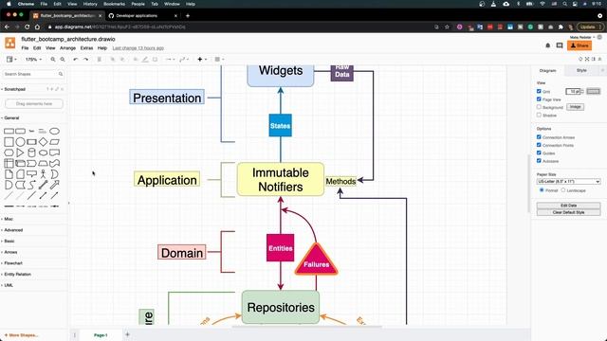
Task: Enable the Background checkbox
Action: [x=539, y=107]
